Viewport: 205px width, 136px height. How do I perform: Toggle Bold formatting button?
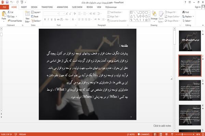(x=45, y=19)
